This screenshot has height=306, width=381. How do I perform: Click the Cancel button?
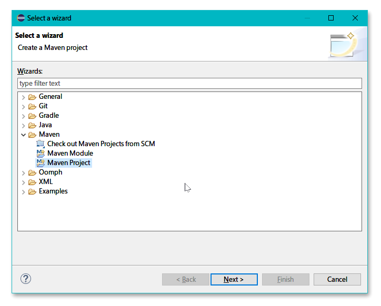point(337,280)
